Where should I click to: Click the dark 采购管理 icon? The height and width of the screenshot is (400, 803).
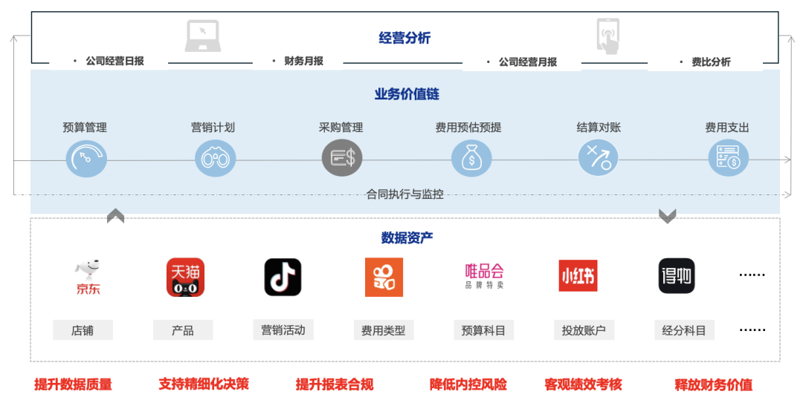pyautogui.click(x=342, y=158)
